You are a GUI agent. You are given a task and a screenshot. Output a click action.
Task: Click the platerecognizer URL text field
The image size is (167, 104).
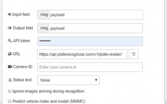82,54
